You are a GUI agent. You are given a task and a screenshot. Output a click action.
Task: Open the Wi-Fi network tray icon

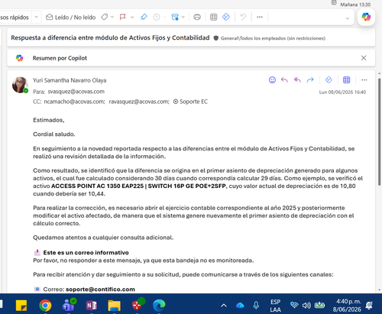294,305
